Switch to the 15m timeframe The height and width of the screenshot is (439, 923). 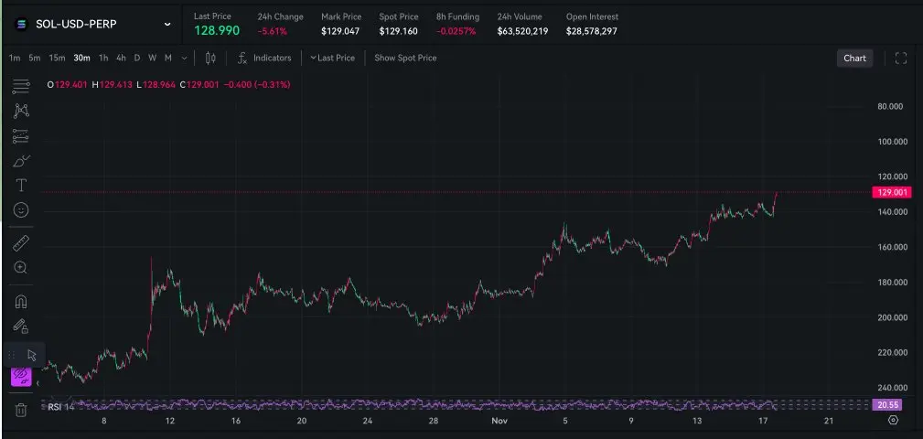57,58
